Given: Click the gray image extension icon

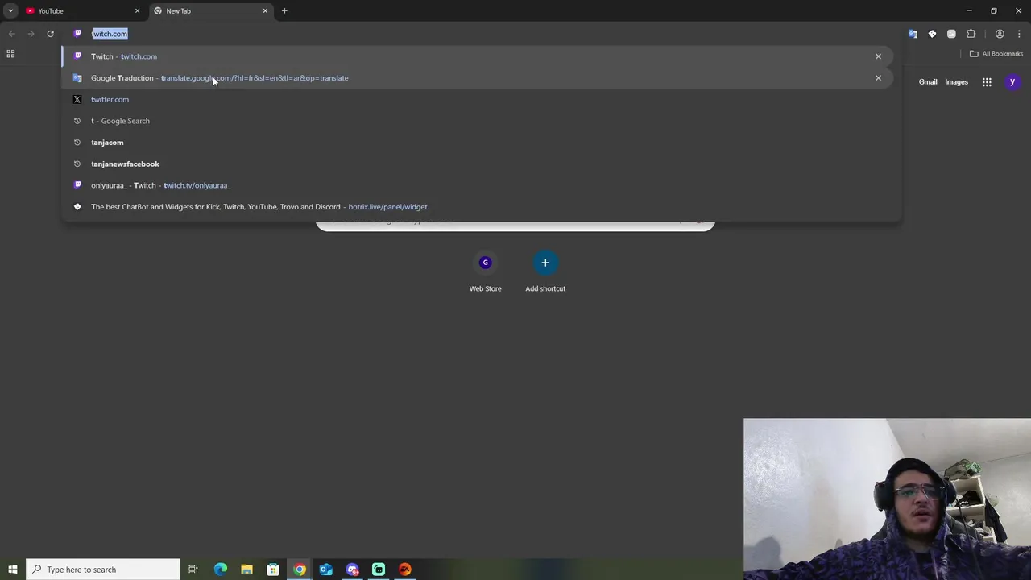Looking at the screenshot, I should tap(951, 34).
